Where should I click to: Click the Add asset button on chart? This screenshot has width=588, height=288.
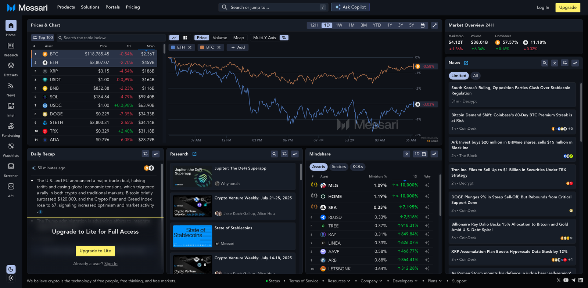[x=238, y=47]
